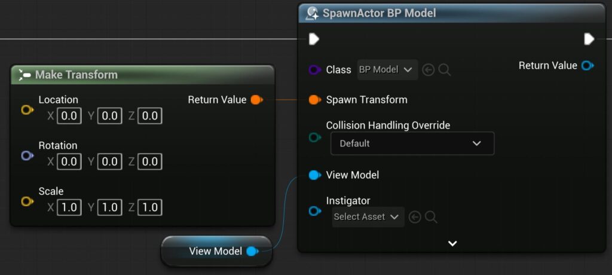The height and width of the screenshot is (275, 612).
Task: Click the Make Transform node title
Action: (76, 75)
